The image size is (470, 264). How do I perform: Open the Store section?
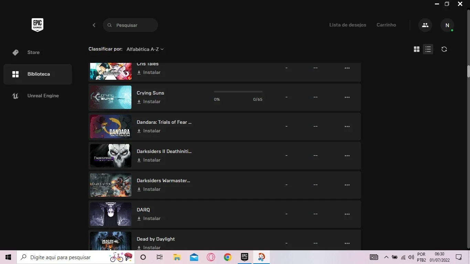point(38,52)
